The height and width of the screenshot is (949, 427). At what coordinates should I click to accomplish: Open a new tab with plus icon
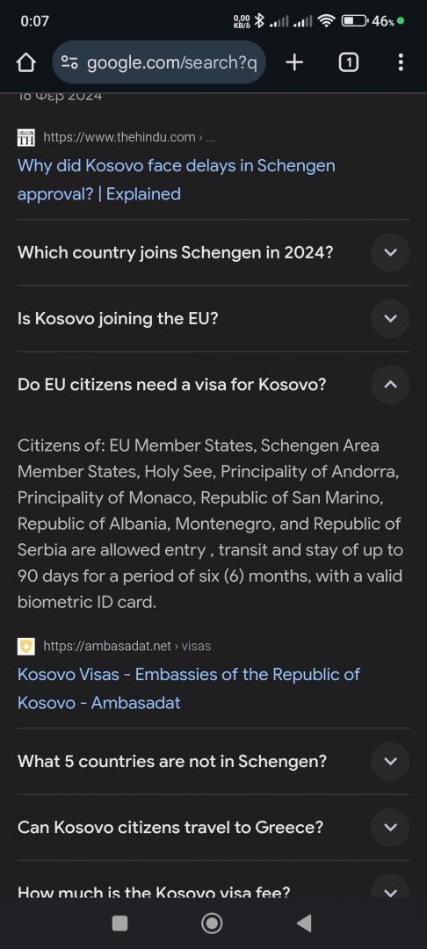294,62
